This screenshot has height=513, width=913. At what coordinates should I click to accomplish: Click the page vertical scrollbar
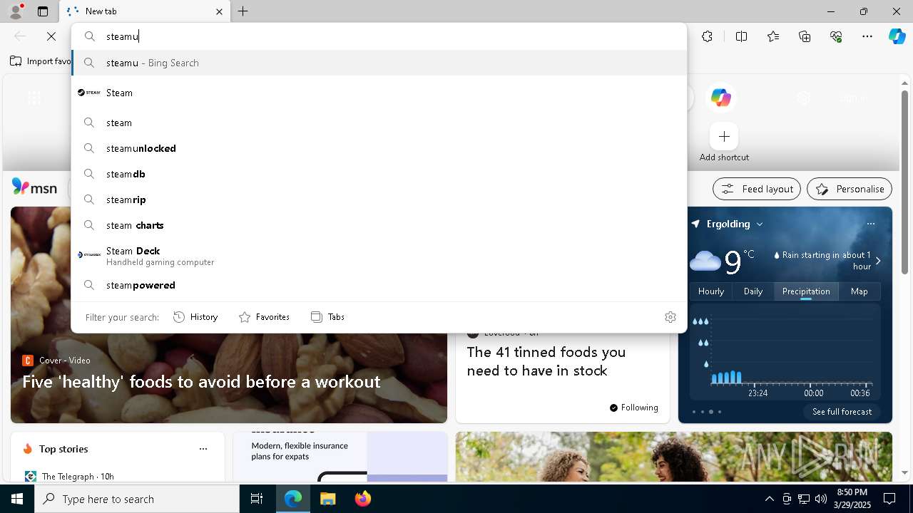[x=904, y=182]
